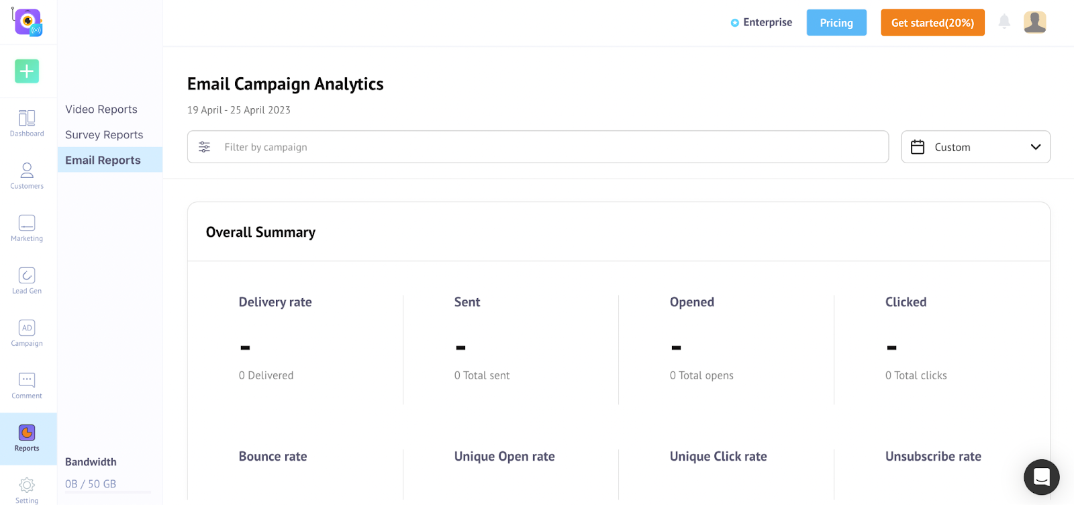Open the Customers sidebar icon
1074x505 pixels.
27,176
